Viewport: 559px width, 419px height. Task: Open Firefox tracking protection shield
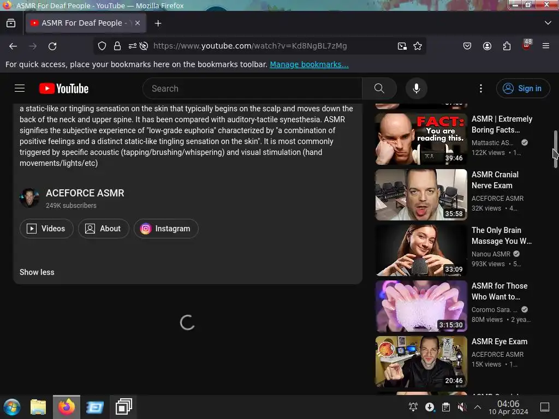[x=102, y=46]
